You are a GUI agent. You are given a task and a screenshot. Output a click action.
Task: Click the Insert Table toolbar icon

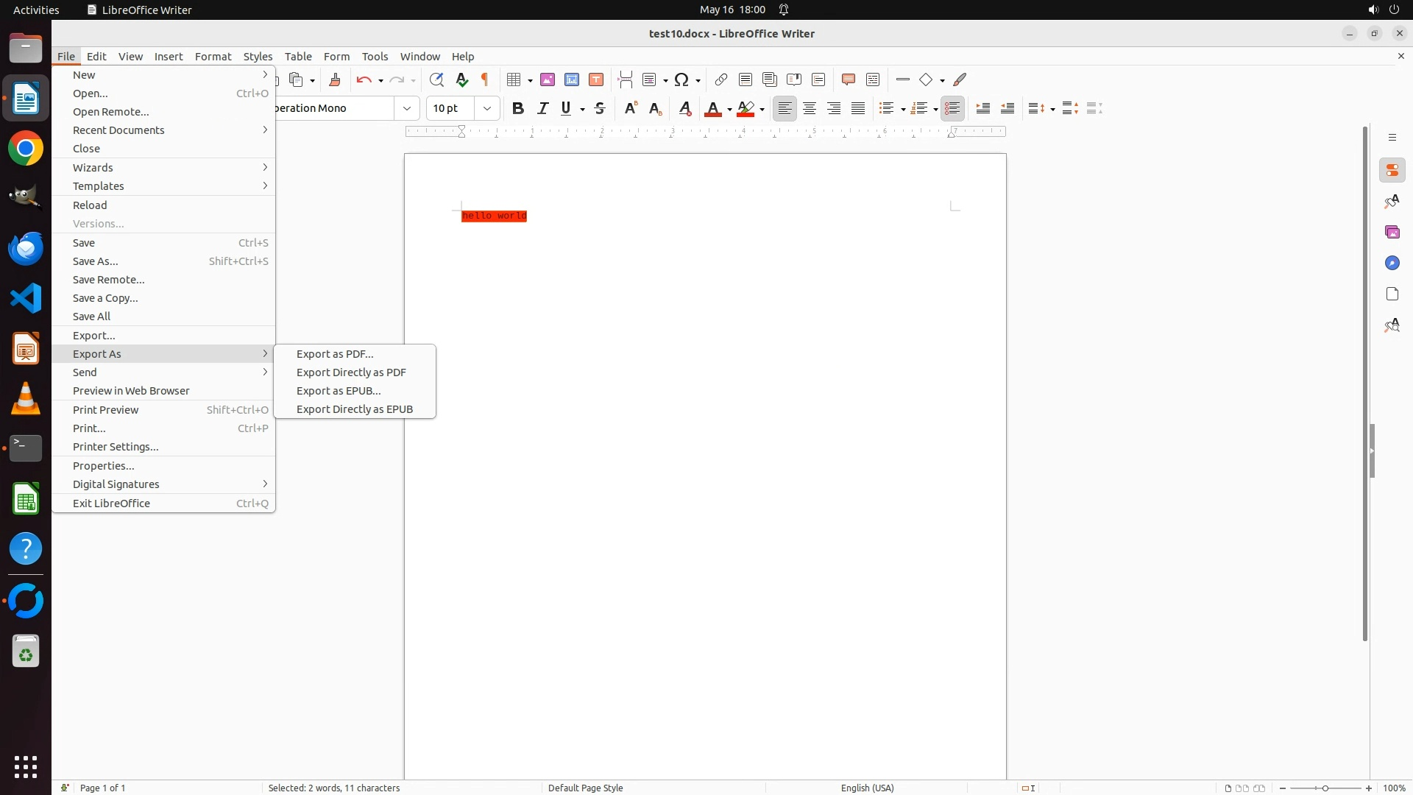(x=514, y=79)
